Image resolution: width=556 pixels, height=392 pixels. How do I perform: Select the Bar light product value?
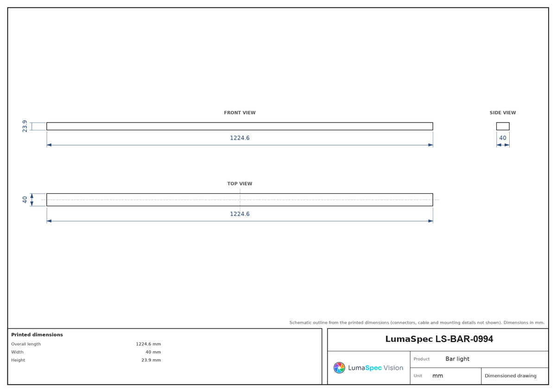coord(457,359)
